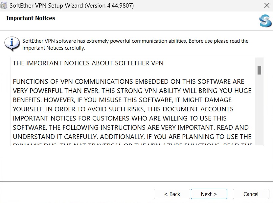Screen dimensions: 273x203
Task: Cancel the setup wizard
Action: point(251,194)
